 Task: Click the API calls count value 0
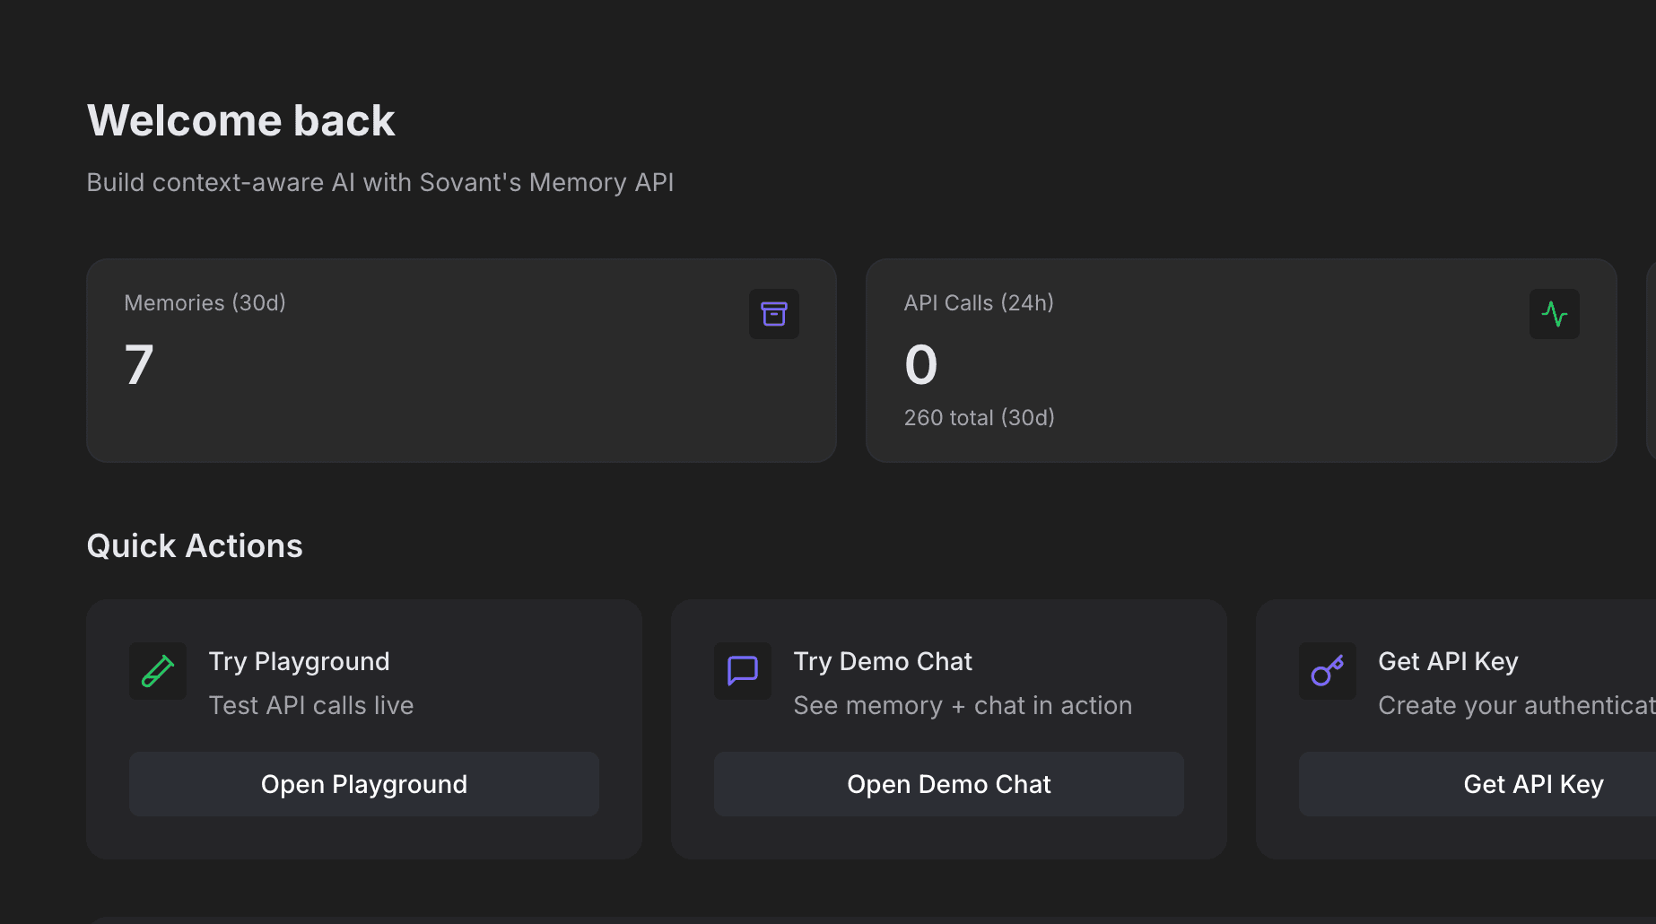pos(920,365)
